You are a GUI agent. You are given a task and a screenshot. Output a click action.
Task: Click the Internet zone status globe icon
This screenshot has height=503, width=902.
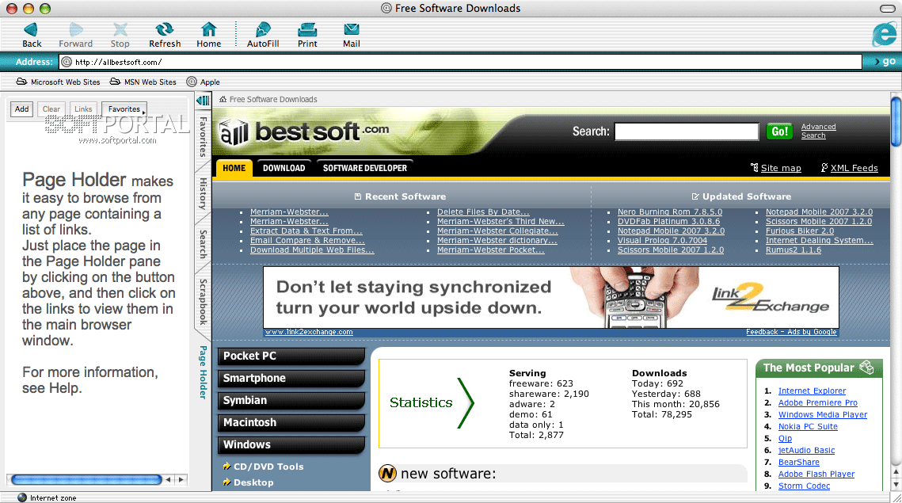click(x=22, y=497)
